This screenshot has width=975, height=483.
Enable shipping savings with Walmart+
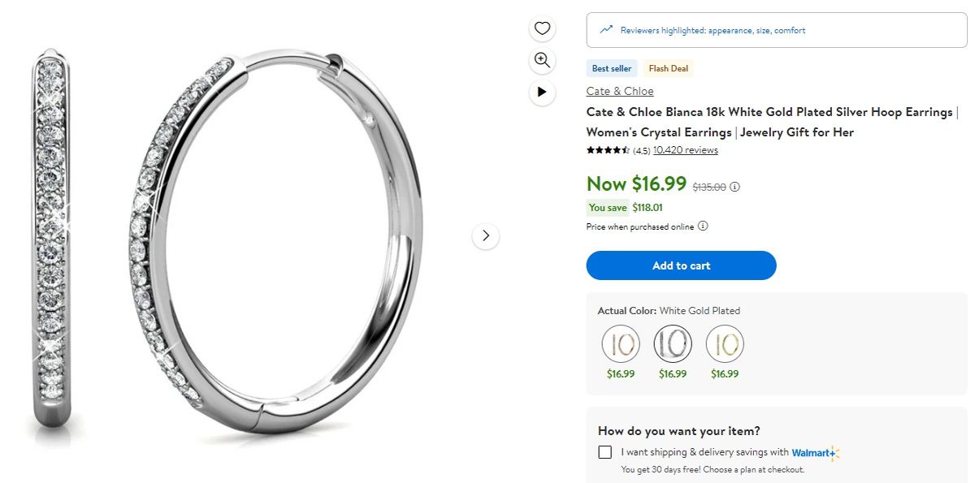pos(604,452)
